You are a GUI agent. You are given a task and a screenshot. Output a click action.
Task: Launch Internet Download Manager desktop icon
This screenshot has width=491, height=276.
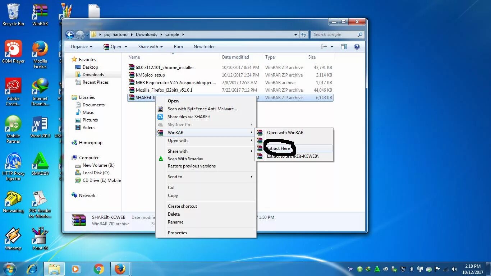(x=40, y=92)
